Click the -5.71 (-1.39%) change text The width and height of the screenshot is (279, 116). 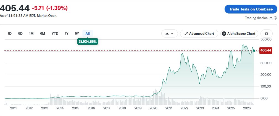click(x=50, y=8)
